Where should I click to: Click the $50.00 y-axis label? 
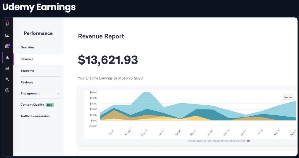point(93,92)
